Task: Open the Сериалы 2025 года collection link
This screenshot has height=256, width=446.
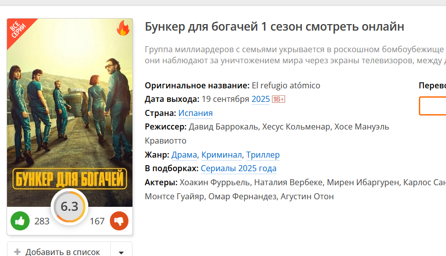Action: coord(238,168)
